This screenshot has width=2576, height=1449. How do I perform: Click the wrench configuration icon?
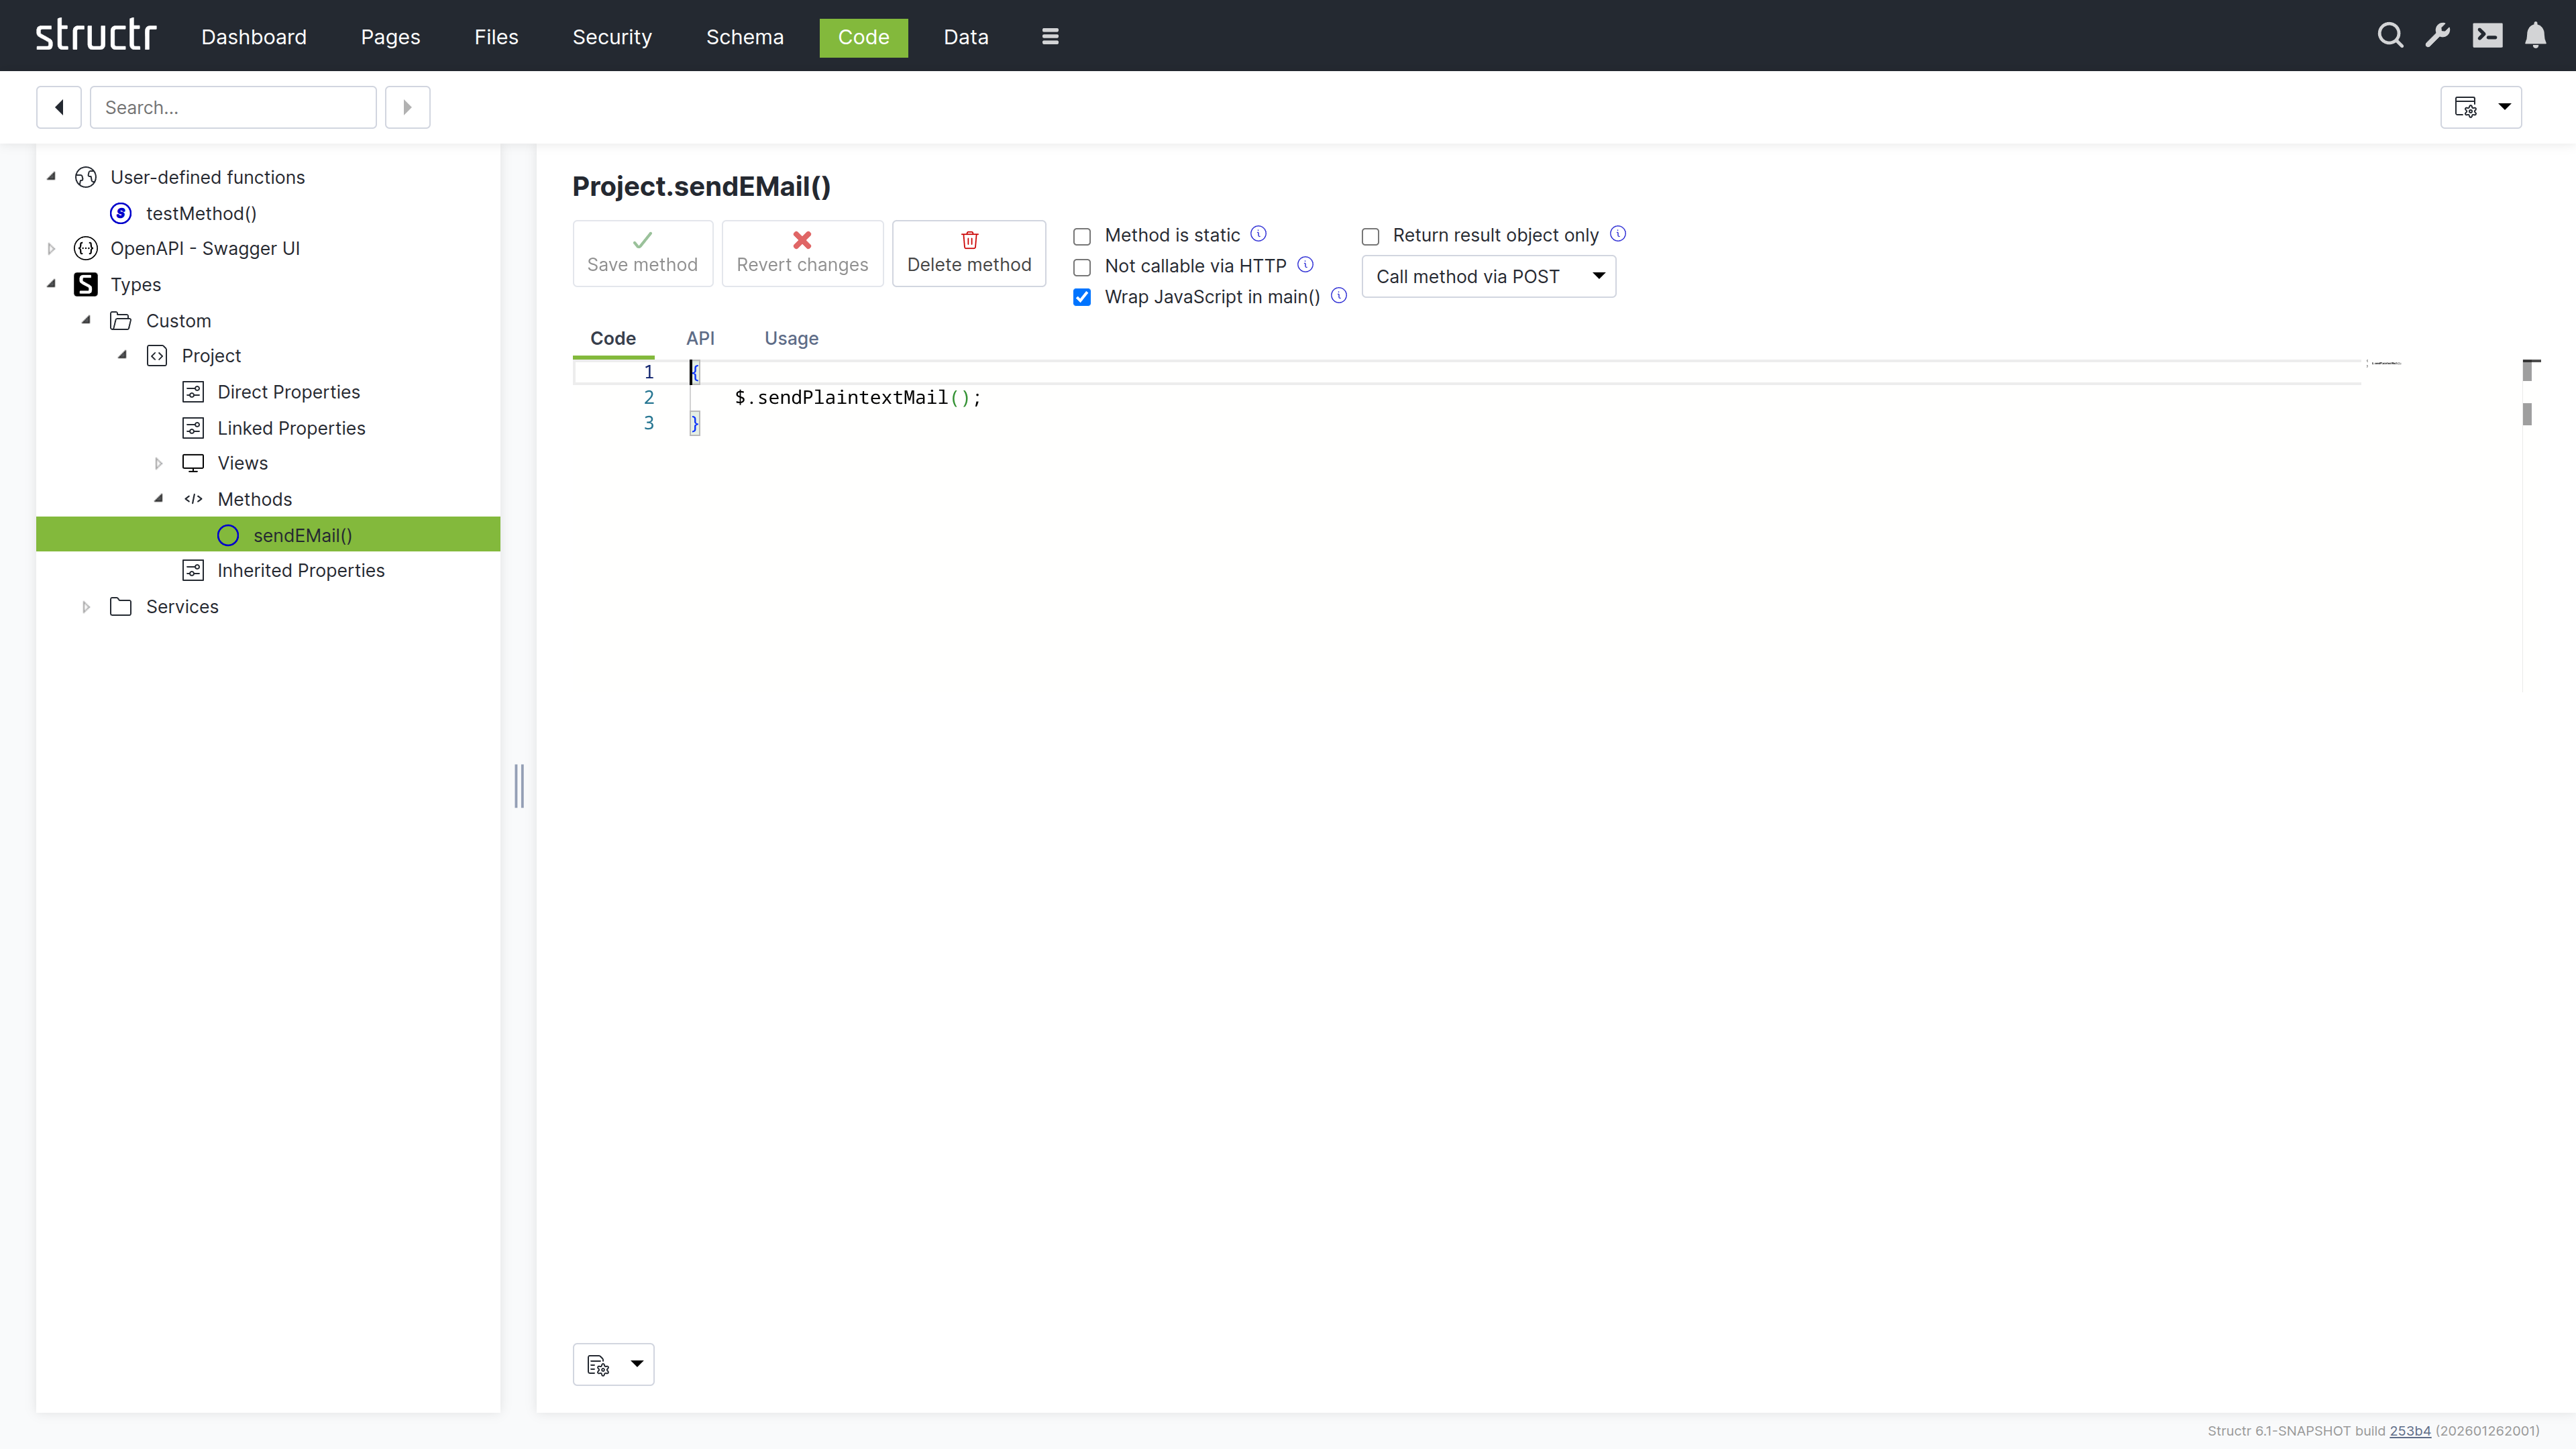(2438, 36)
